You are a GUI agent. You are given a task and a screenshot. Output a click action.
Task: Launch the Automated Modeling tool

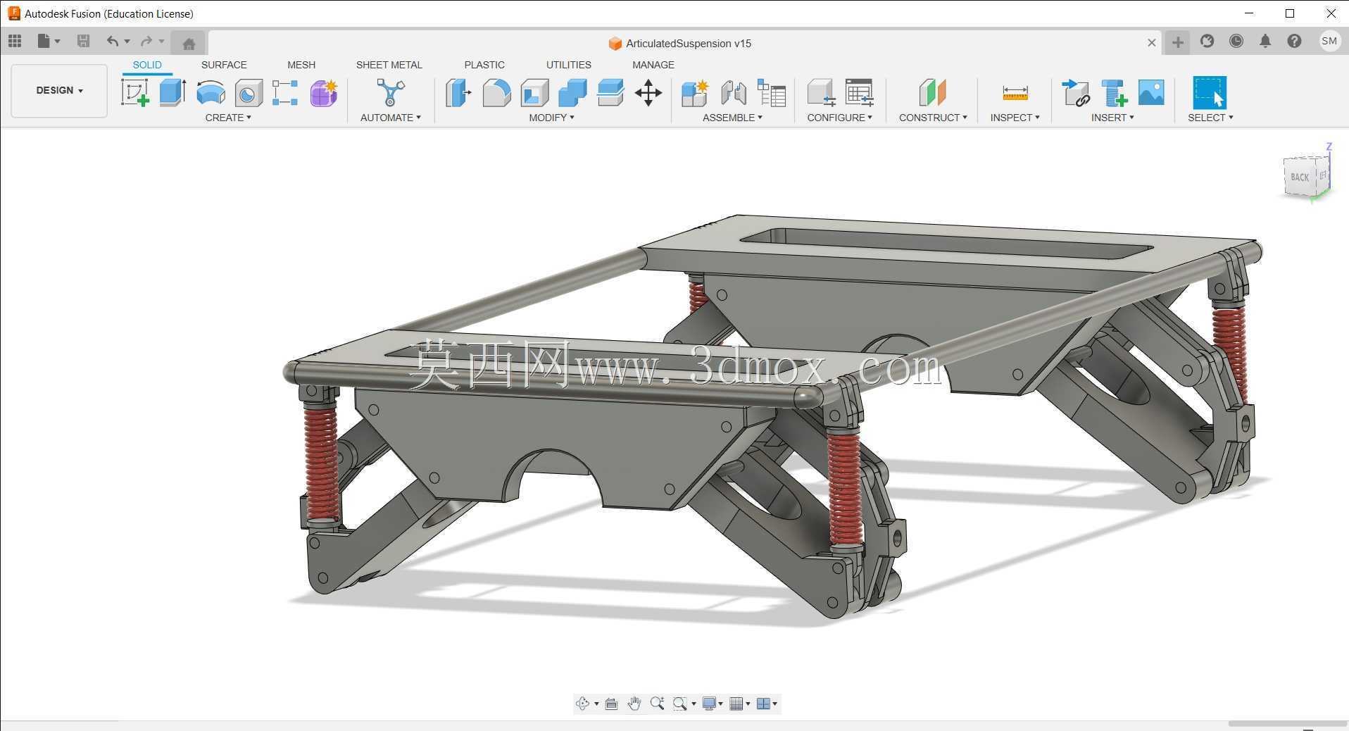click(391, 92)
